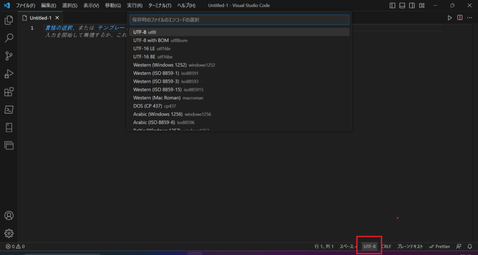Click the VS Code logo icon

[7, 6]
